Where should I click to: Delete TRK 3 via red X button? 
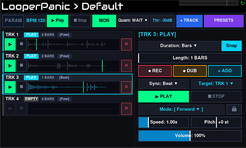(x=126, y=87)
